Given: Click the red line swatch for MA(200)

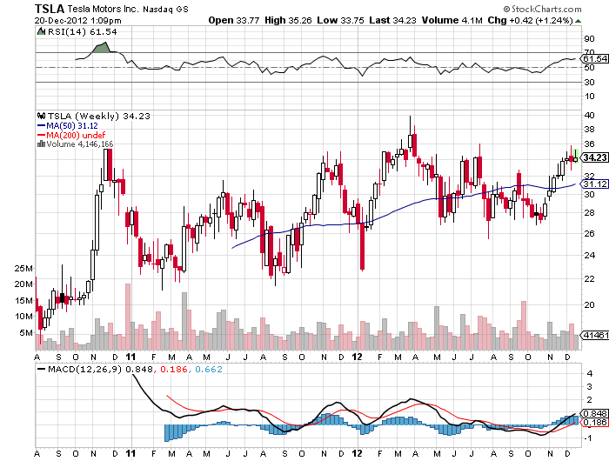Looking at the screenshot, I should 42,135.
